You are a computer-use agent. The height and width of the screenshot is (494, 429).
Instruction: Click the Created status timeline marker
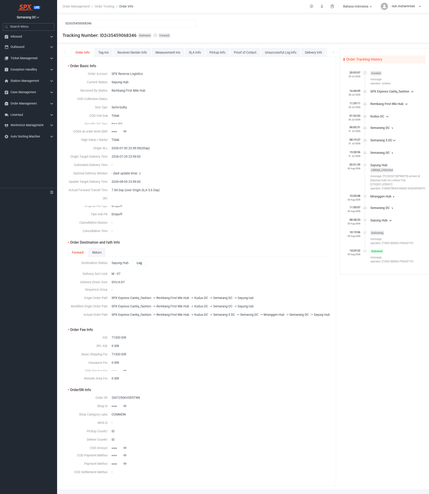tap(365, 73)
